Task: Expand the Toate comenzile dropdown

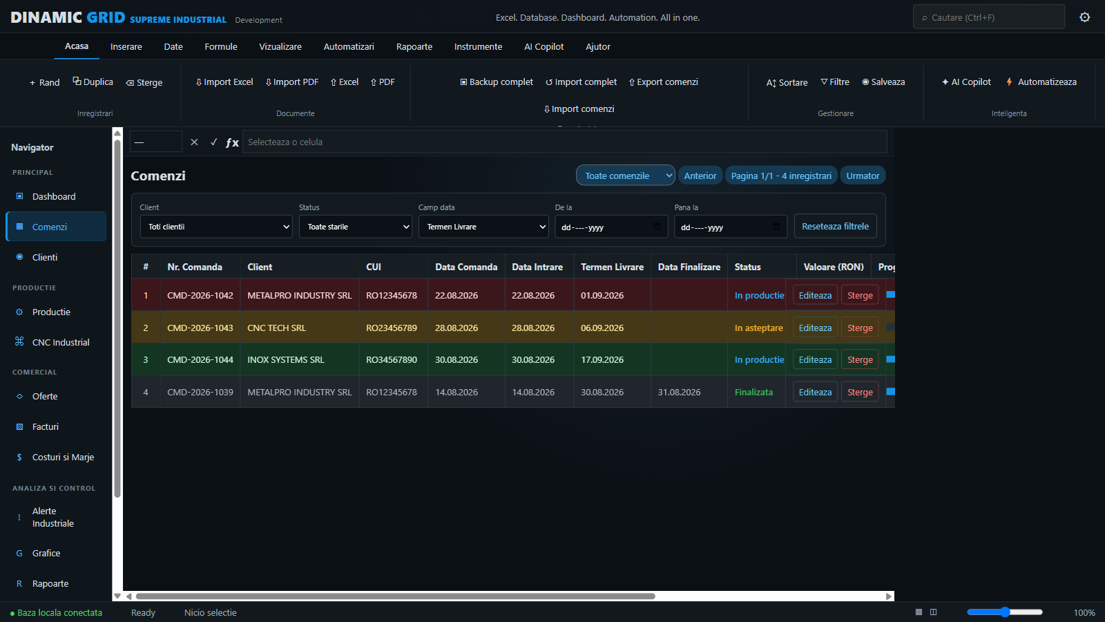Action: [x=626, y=176]
